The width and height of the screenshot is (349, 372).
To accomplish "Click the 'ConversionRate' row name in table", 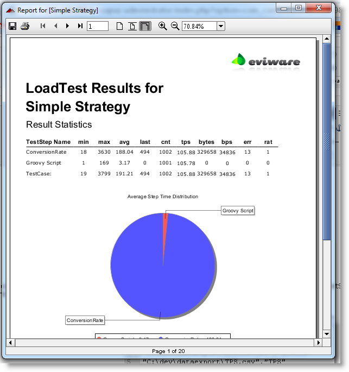I will (46, 152).
